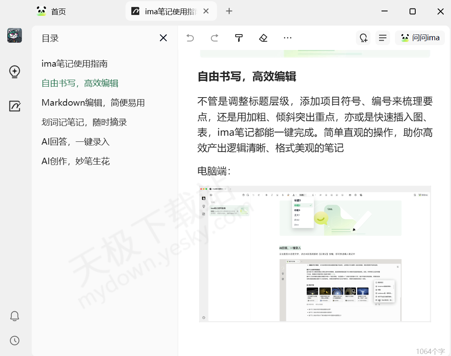Select the format painter tool

coord(239,38)
